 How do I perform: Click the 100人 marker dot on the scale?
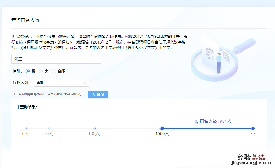[94, 128]
